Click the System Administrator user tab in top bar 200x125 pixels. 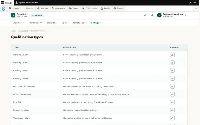27,3
